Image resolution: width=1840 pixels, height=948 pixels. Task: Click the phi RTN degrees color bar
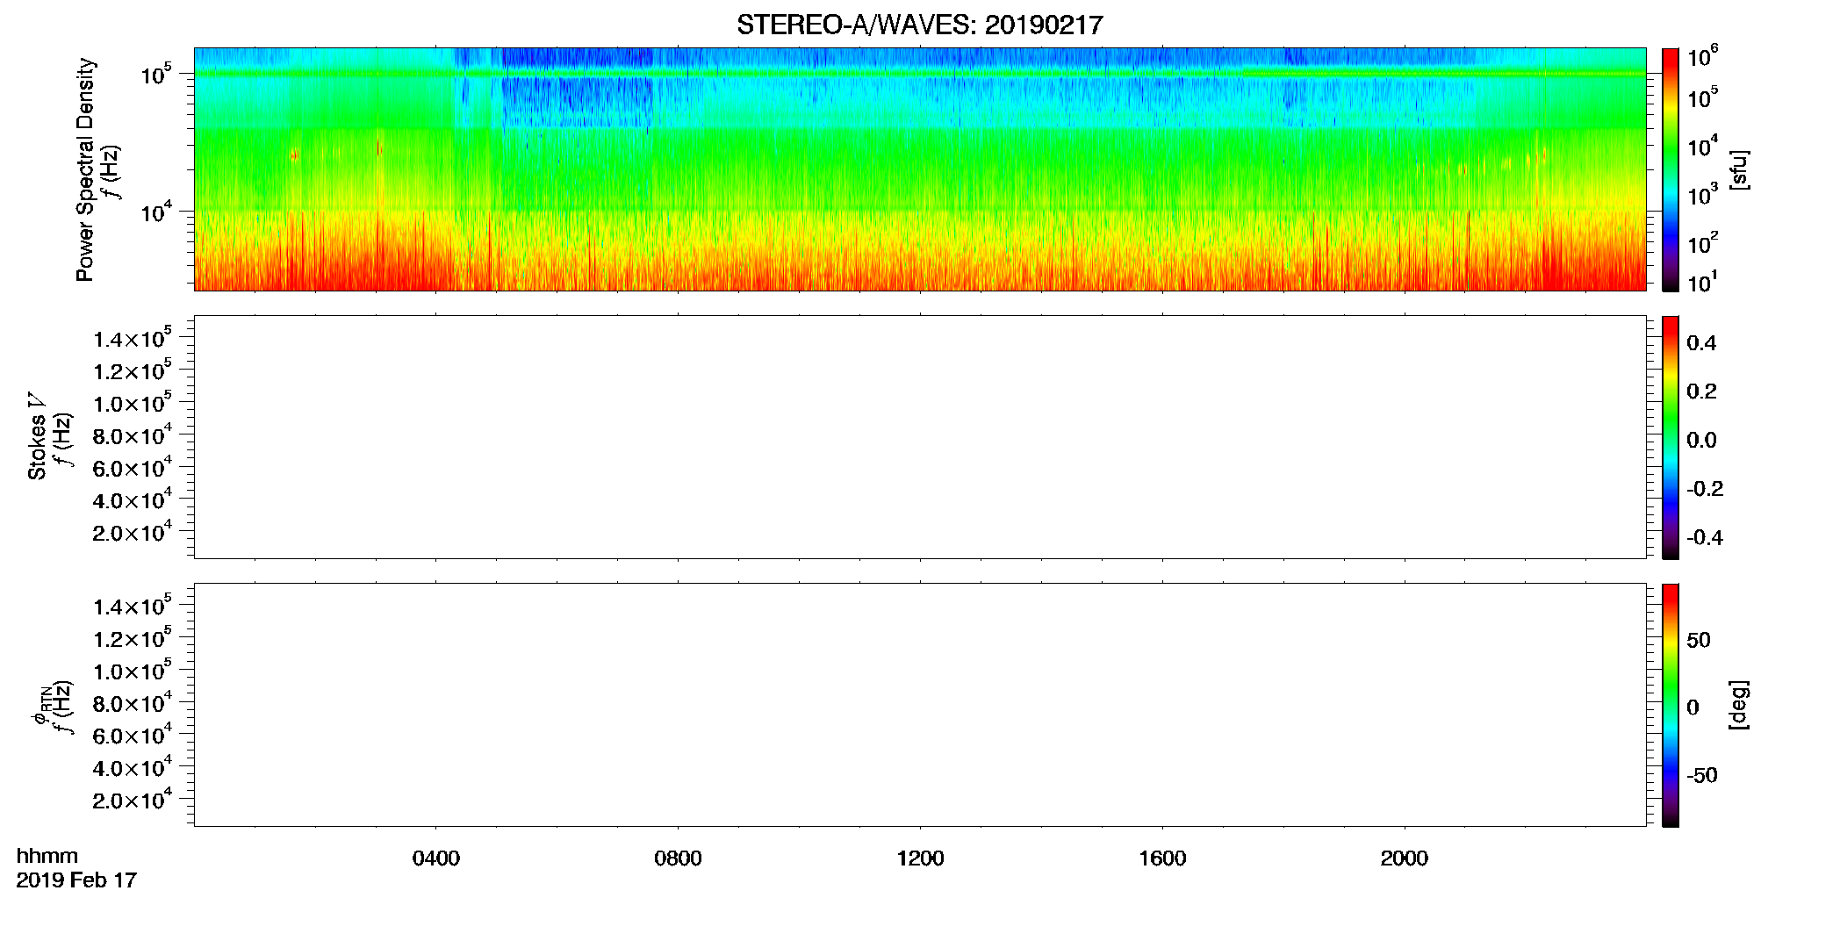(1671, 705)
